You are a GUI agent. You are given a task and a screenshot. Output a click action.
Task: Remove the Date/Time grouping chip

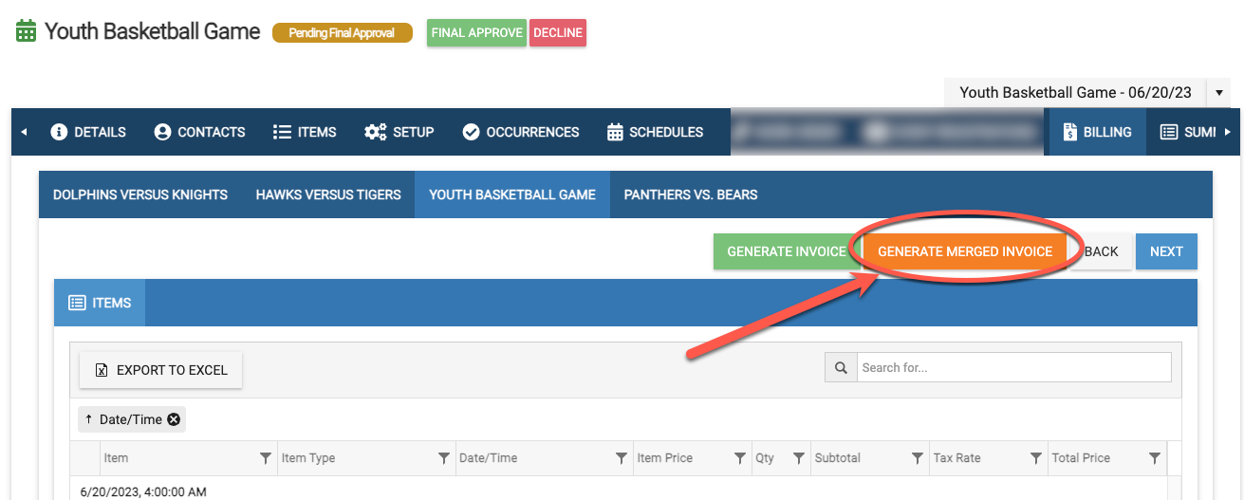[x=174, y=419]
